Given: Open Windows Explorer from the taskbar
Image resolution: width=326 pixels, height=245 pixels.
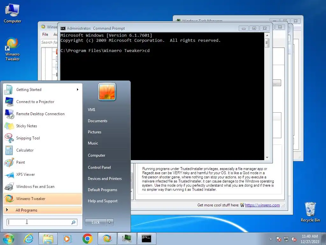Looking at the screenshot, I should pyautogui.click(x=48, y=239).
